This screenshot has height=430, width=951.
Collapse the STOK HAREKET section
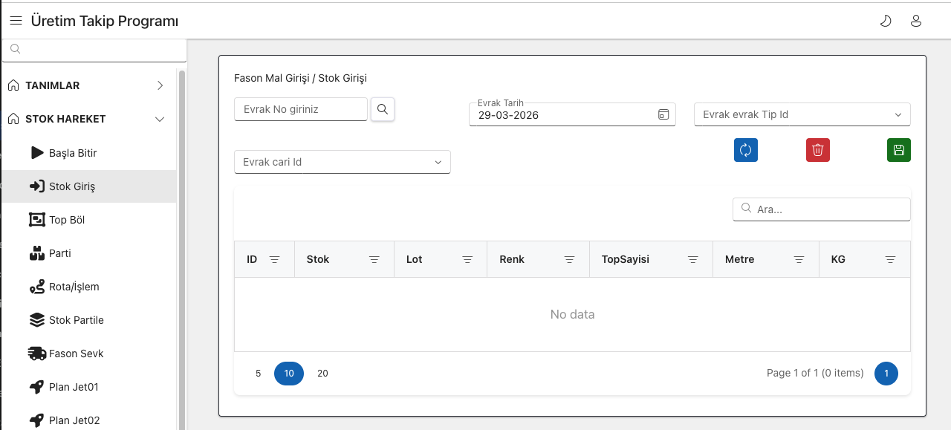point(160,119)
